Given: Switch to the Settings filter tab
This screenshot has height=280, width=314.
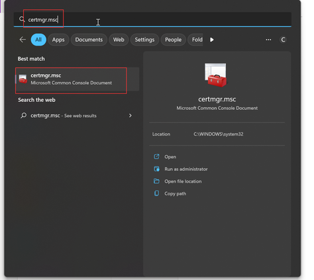Looking at the screenshot, I should (144, 40).
